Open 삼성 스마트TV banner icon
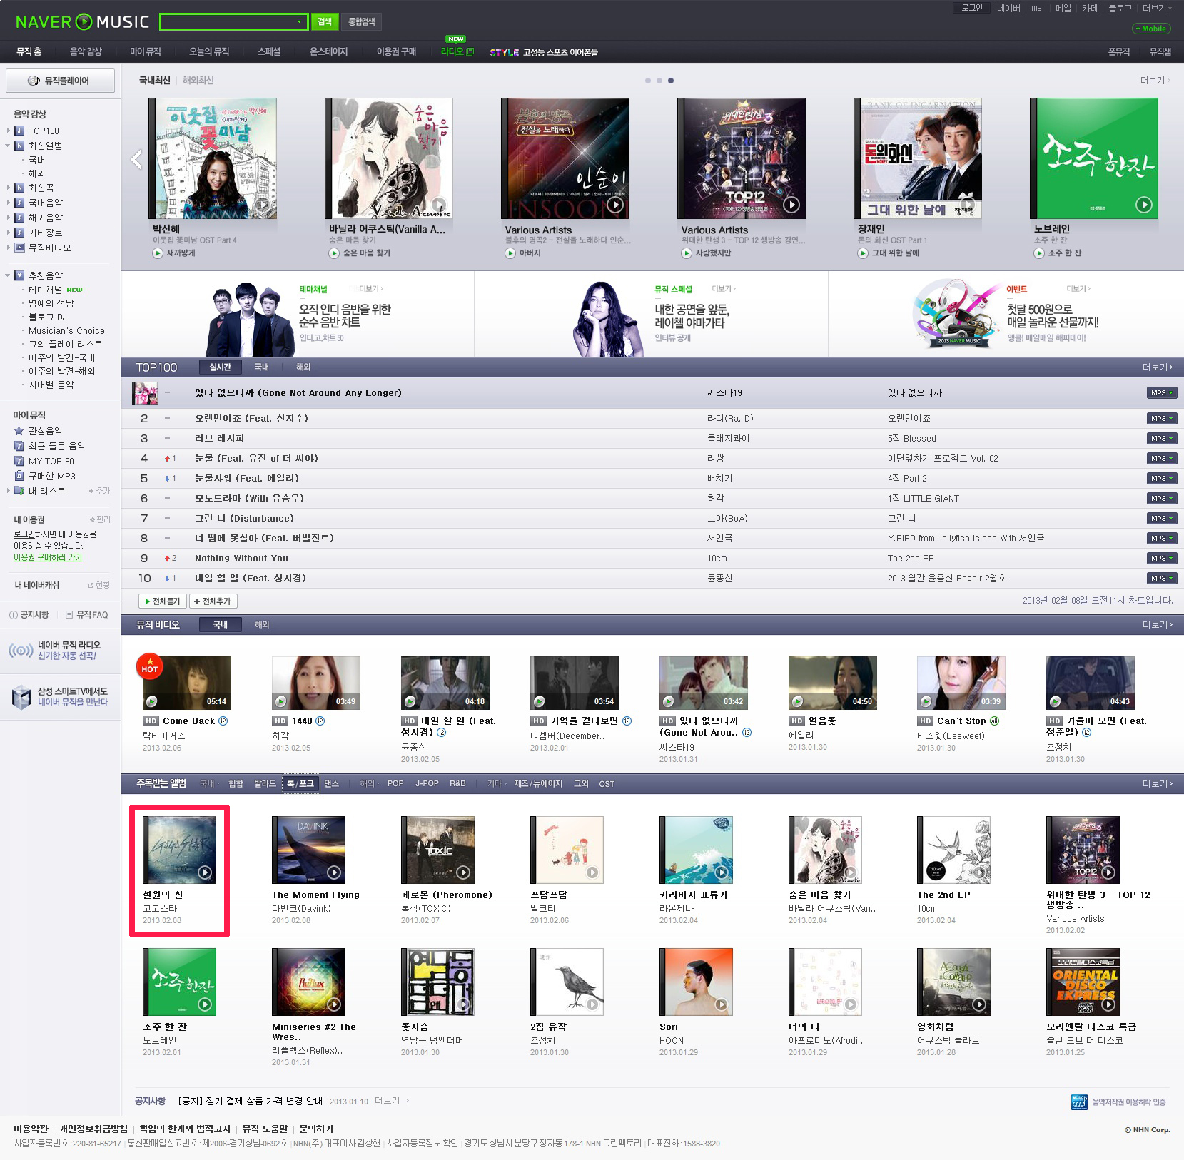Viewport: 1184px width, 1160px height. tap(21, 697)
